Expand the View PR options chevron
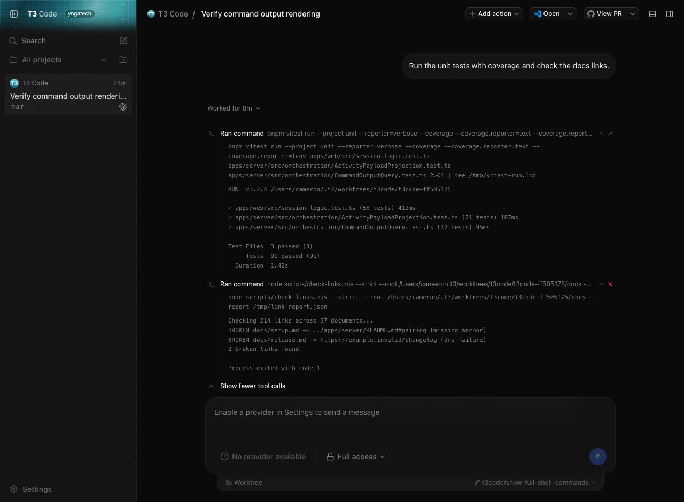 (x=633, y=14)
